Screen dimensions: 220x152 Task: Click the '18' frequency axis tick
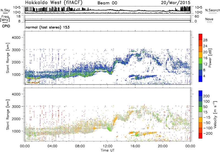coord(18,16)
